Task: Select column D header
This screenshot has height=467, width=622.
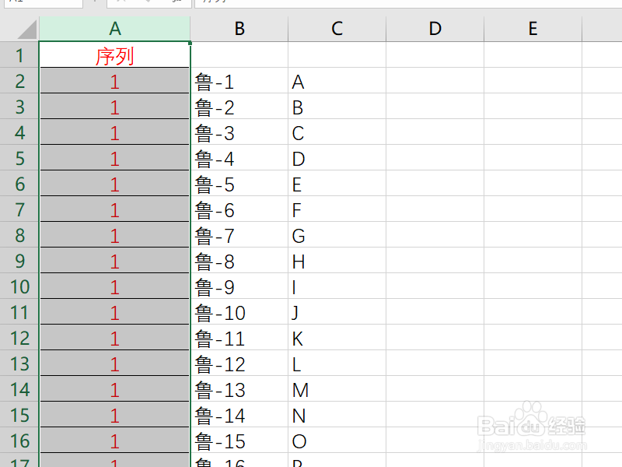Action: 435,29
